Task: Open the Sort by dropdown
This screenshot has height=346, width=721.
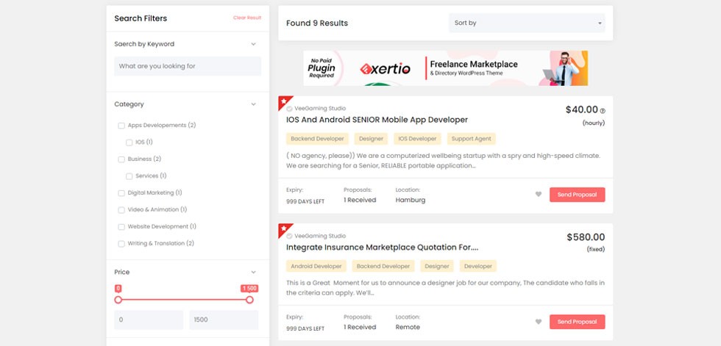Action: tap(527, 23)
